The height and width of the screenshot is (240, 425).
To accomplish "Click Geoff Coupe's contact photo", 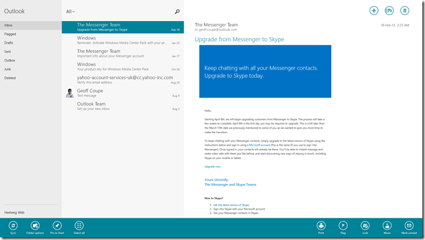I will click(x=70, y=93).
